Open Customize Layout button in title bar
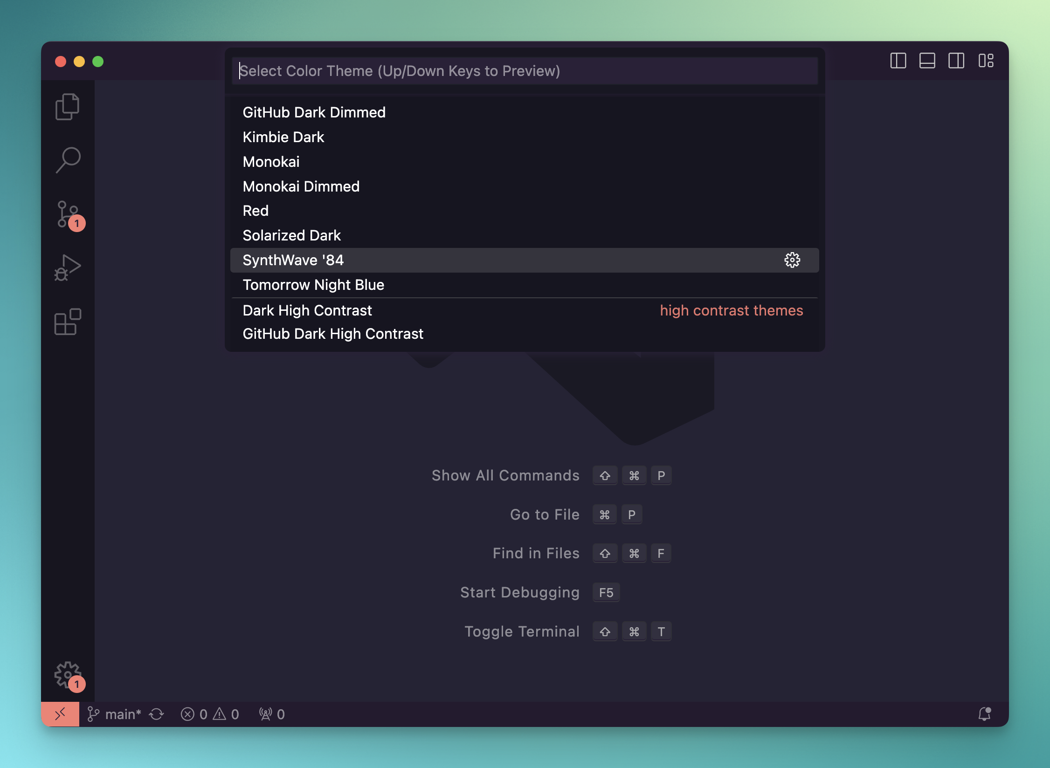The height and width of the screenshot is (768, 1050). [986, 61]
